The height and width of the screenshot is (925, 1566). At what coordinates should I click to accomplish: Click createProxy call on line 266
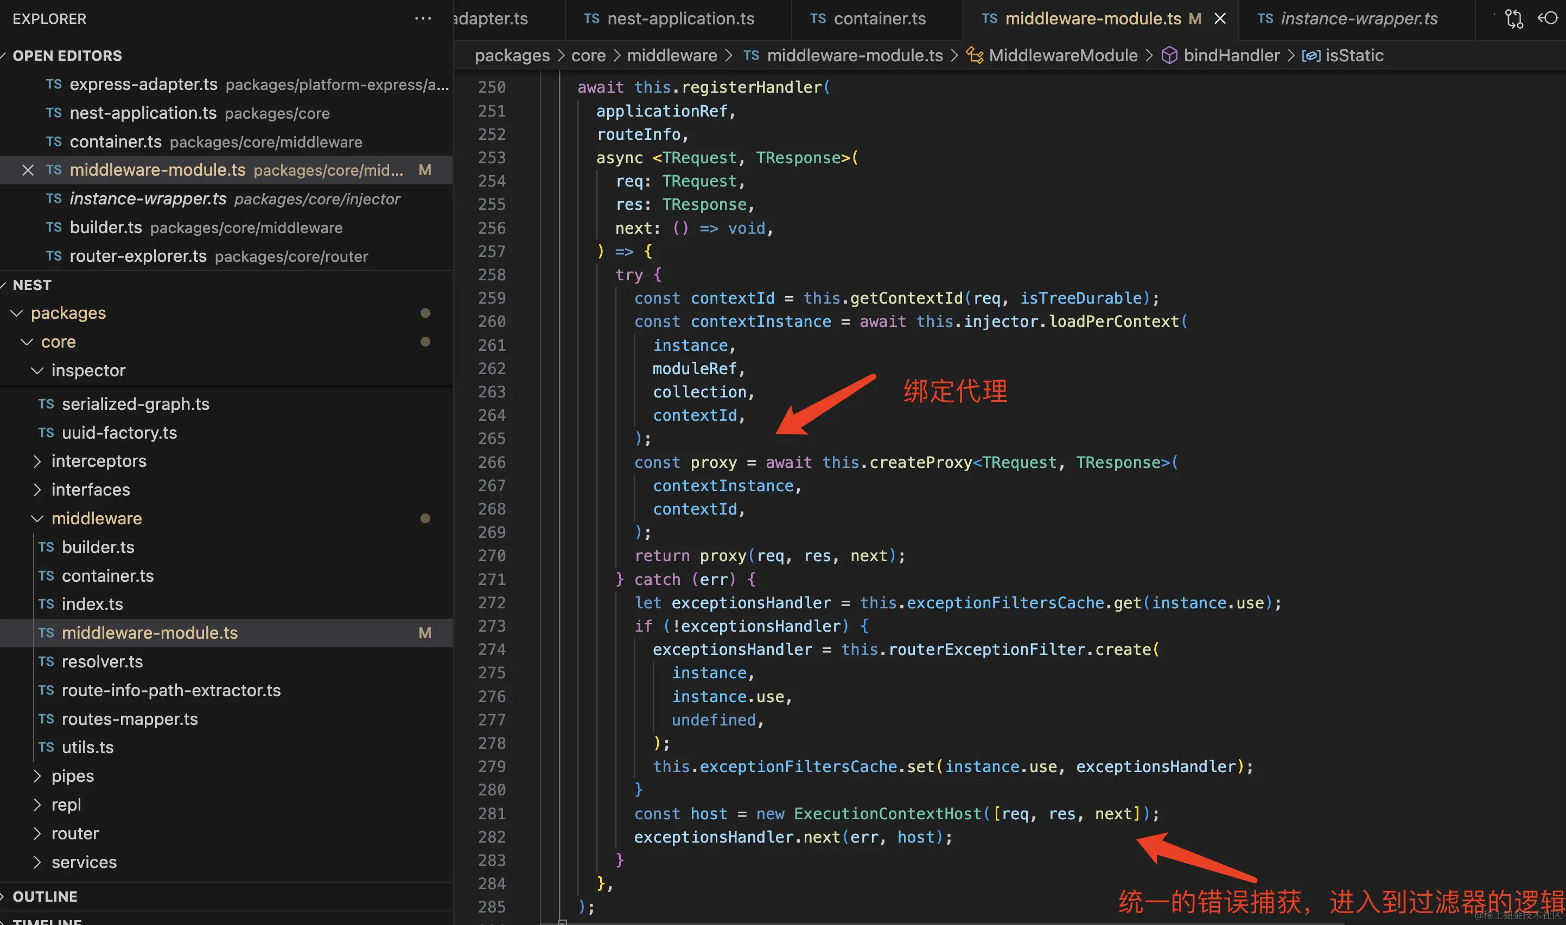point(920,462)
